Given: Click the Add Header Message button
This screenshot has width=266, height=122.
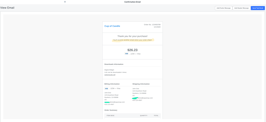Looking at the screenshot, I should coord(241,8).
